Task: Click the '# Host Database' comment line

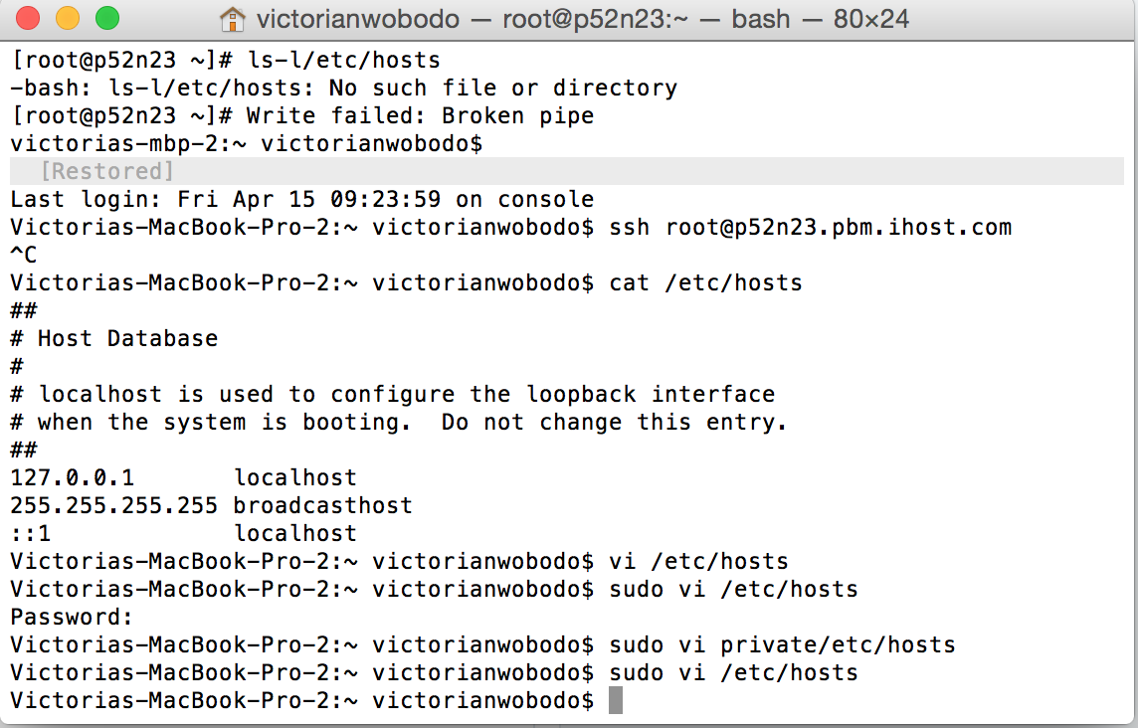Action: (113, 338)
